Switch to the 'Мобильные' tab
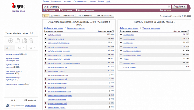Screen dimensions: 194x110 pyautogui.click(x=68, y=16)
